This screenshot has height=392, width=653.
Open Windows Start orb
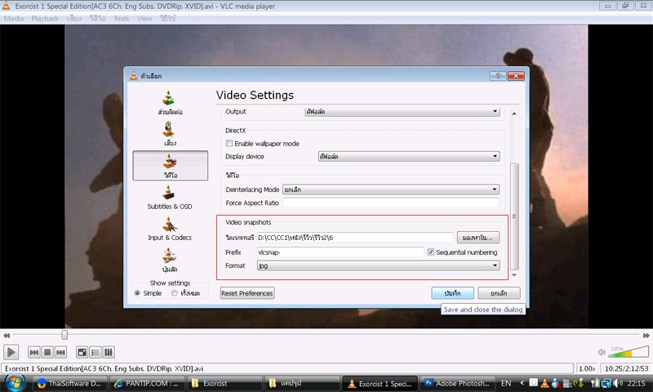point(15,382)
